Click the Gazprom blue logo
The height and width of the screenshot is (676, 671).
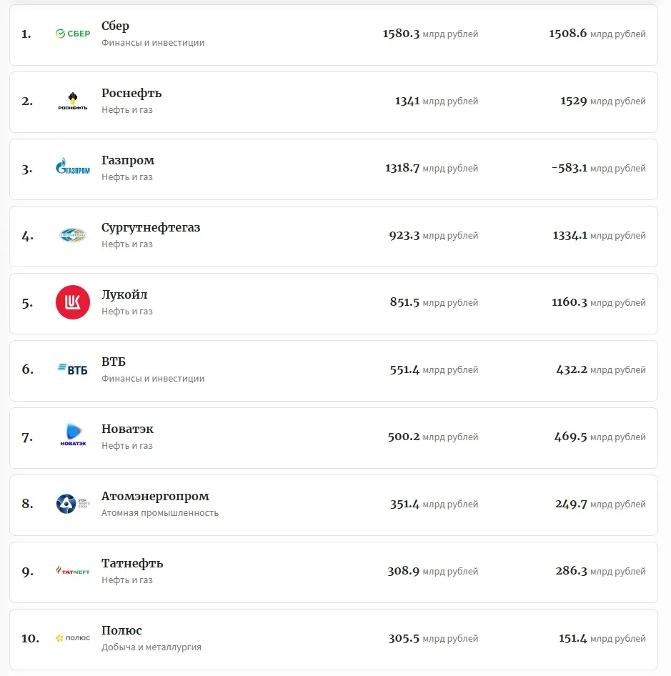(73, 168)
